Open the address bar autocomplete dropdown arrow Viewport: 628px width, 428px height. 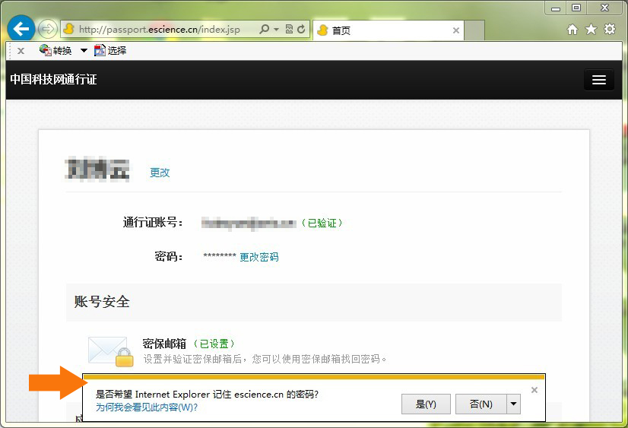(275, 30)
